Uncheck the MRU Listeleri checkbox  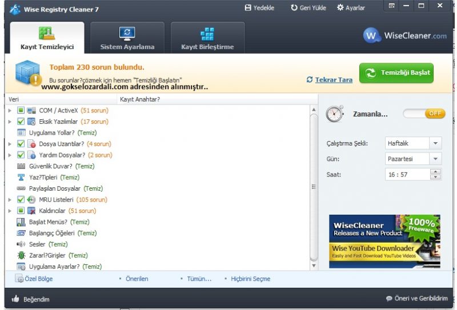21,200
